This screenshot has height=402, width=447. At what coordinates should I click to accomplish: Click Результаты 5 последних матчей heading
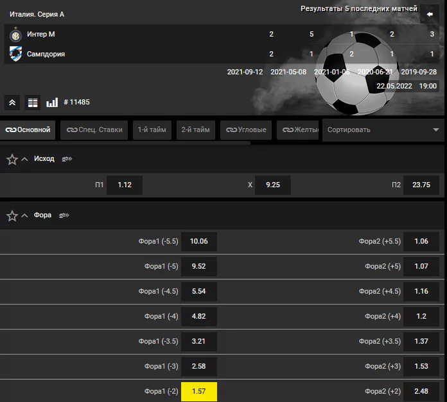[359, 9]
